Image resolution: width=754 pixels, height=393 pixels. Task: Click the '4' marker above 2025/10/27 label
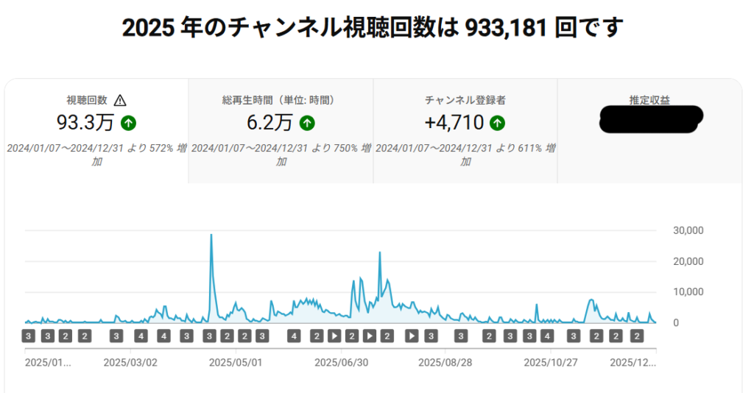tap(546, 336)
